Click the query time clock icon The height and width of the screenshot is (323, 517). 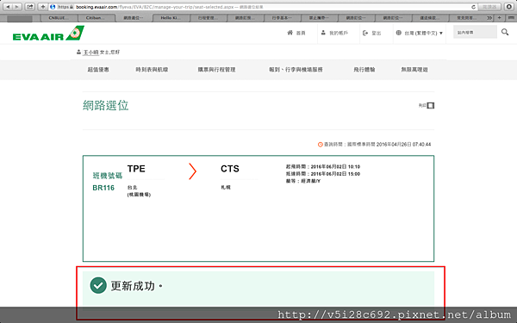click(320, 145)
